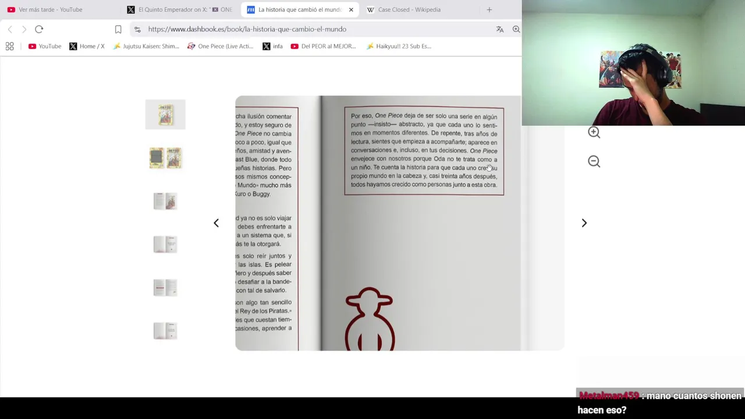Screen dimensions: 745x419
Task: Open browser zoom magnifier in address bar
Action: (x=516, y=29)
